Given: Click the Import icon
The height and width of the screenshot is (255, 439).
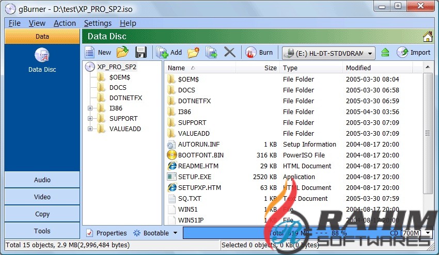Looking at the screenshot, I should pyautogui.click(x=402, y=52).
